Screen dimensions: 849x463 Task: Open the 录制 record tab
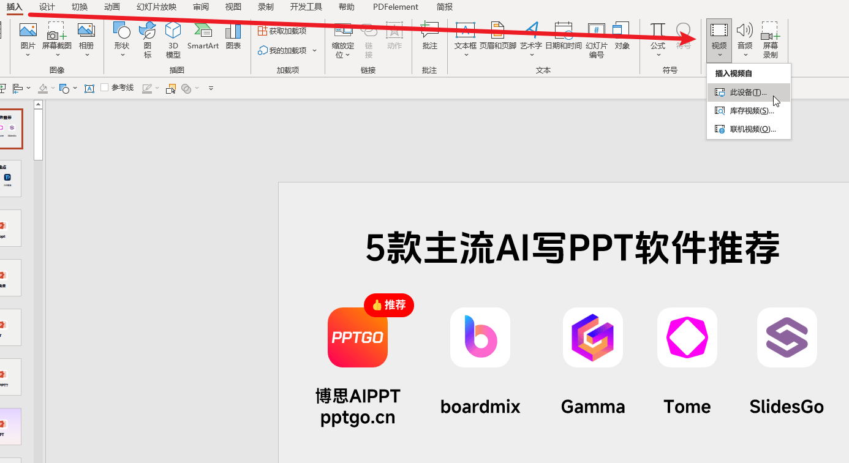(266, 7)
